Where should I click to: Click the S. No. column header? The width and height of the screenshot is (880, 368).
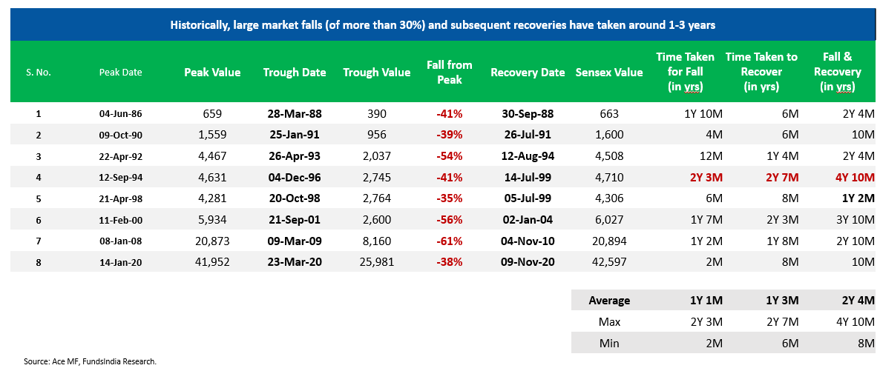(36, 73)
